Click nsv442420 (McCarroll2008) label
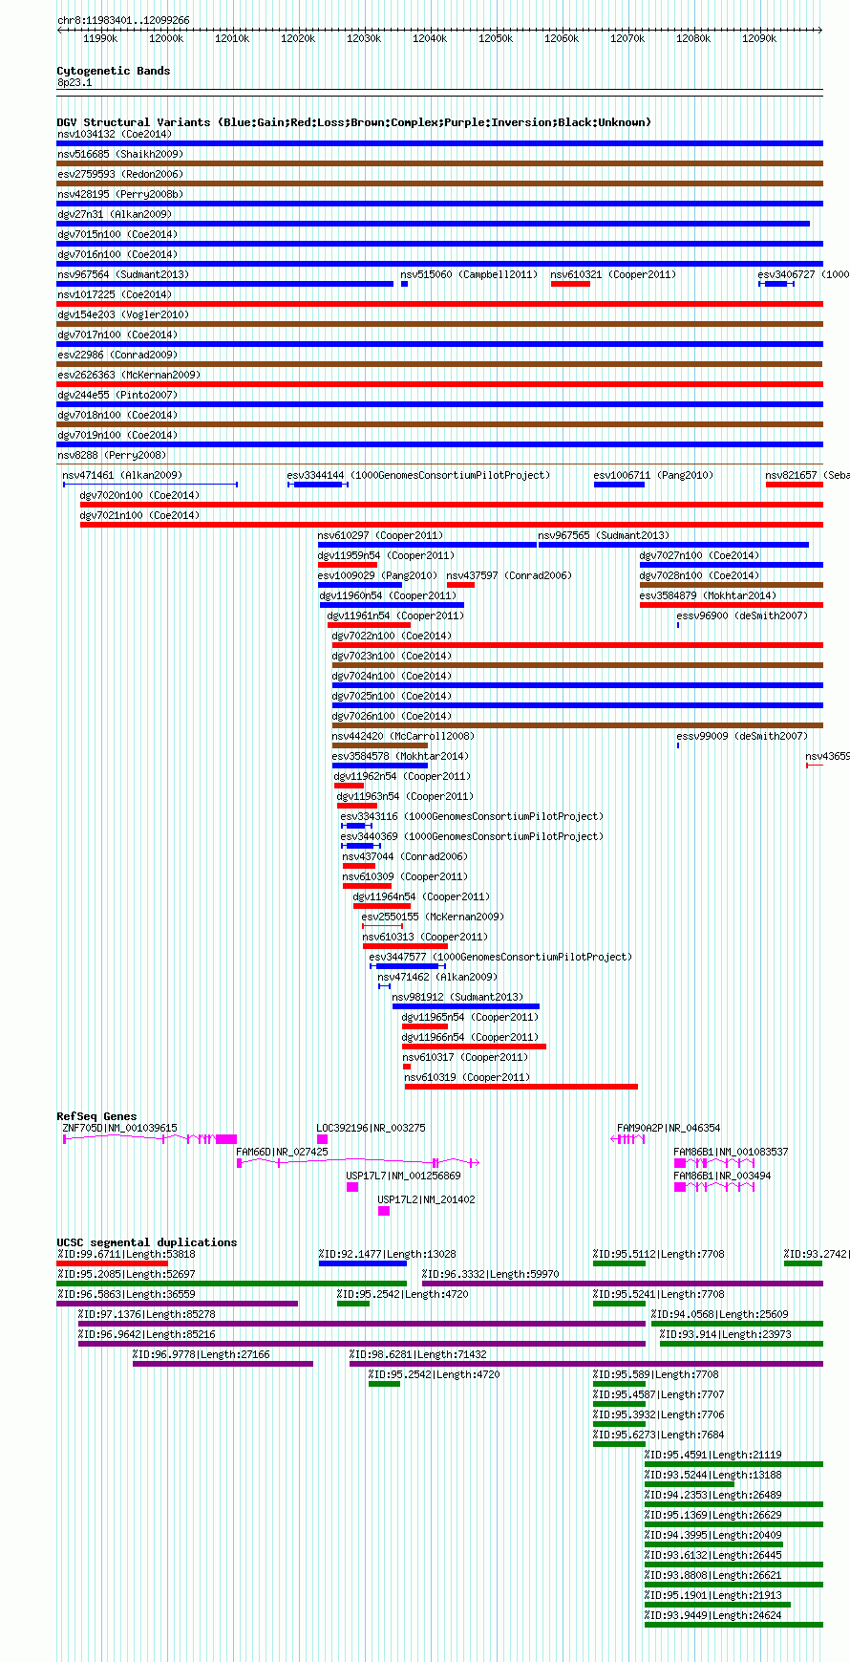 click(x=404, y=736)
